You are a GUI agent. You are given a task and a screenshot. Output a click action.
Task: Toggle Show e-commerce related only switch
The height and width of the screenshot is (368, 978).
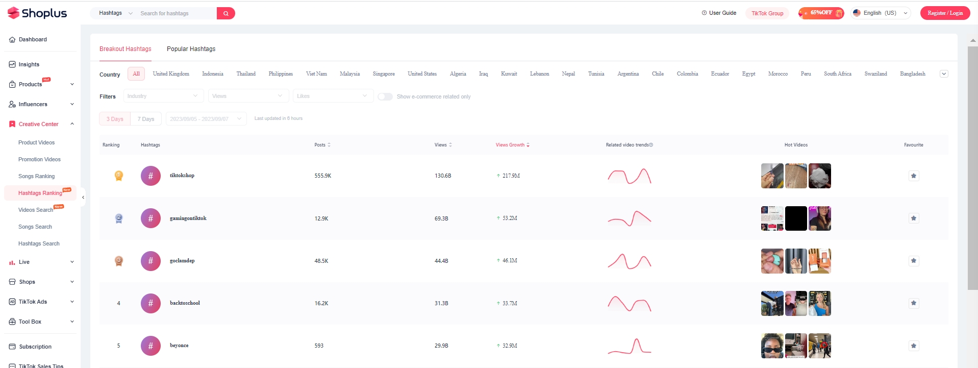pos(385,96)
